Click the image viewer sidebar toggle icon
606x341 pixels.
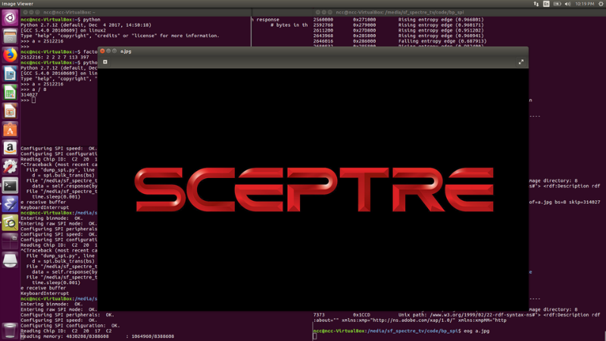pyautogui.click(x=105, y=62)
